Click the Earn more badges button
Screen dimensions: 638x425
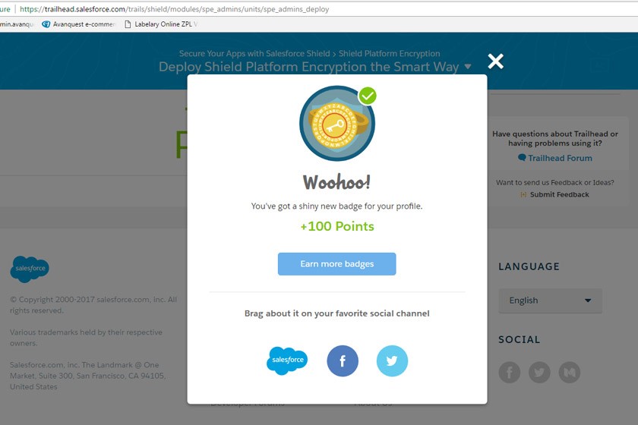coord(337,264)
